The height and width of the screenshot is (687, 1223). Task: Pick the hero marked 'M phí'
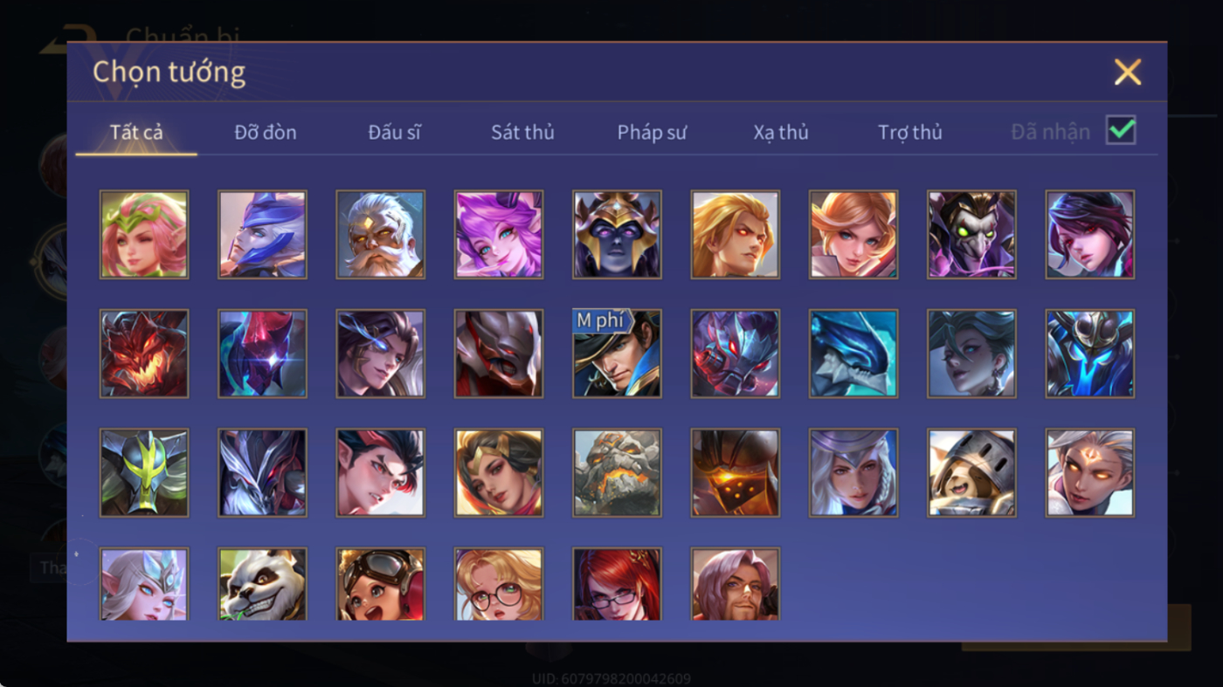point(617,354)
